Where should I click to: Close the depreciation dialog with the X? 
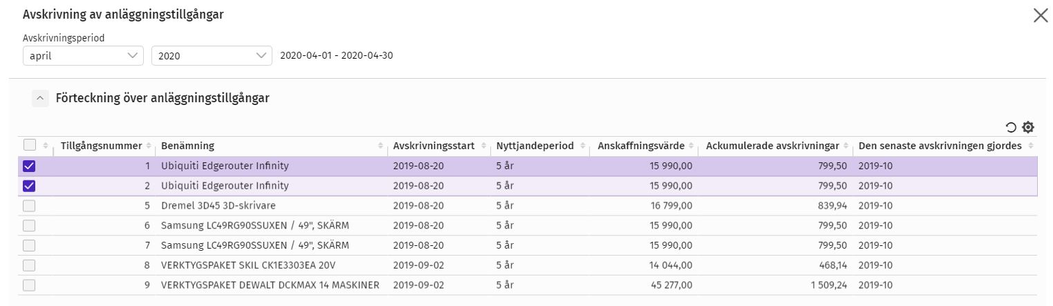[1041, 16]
